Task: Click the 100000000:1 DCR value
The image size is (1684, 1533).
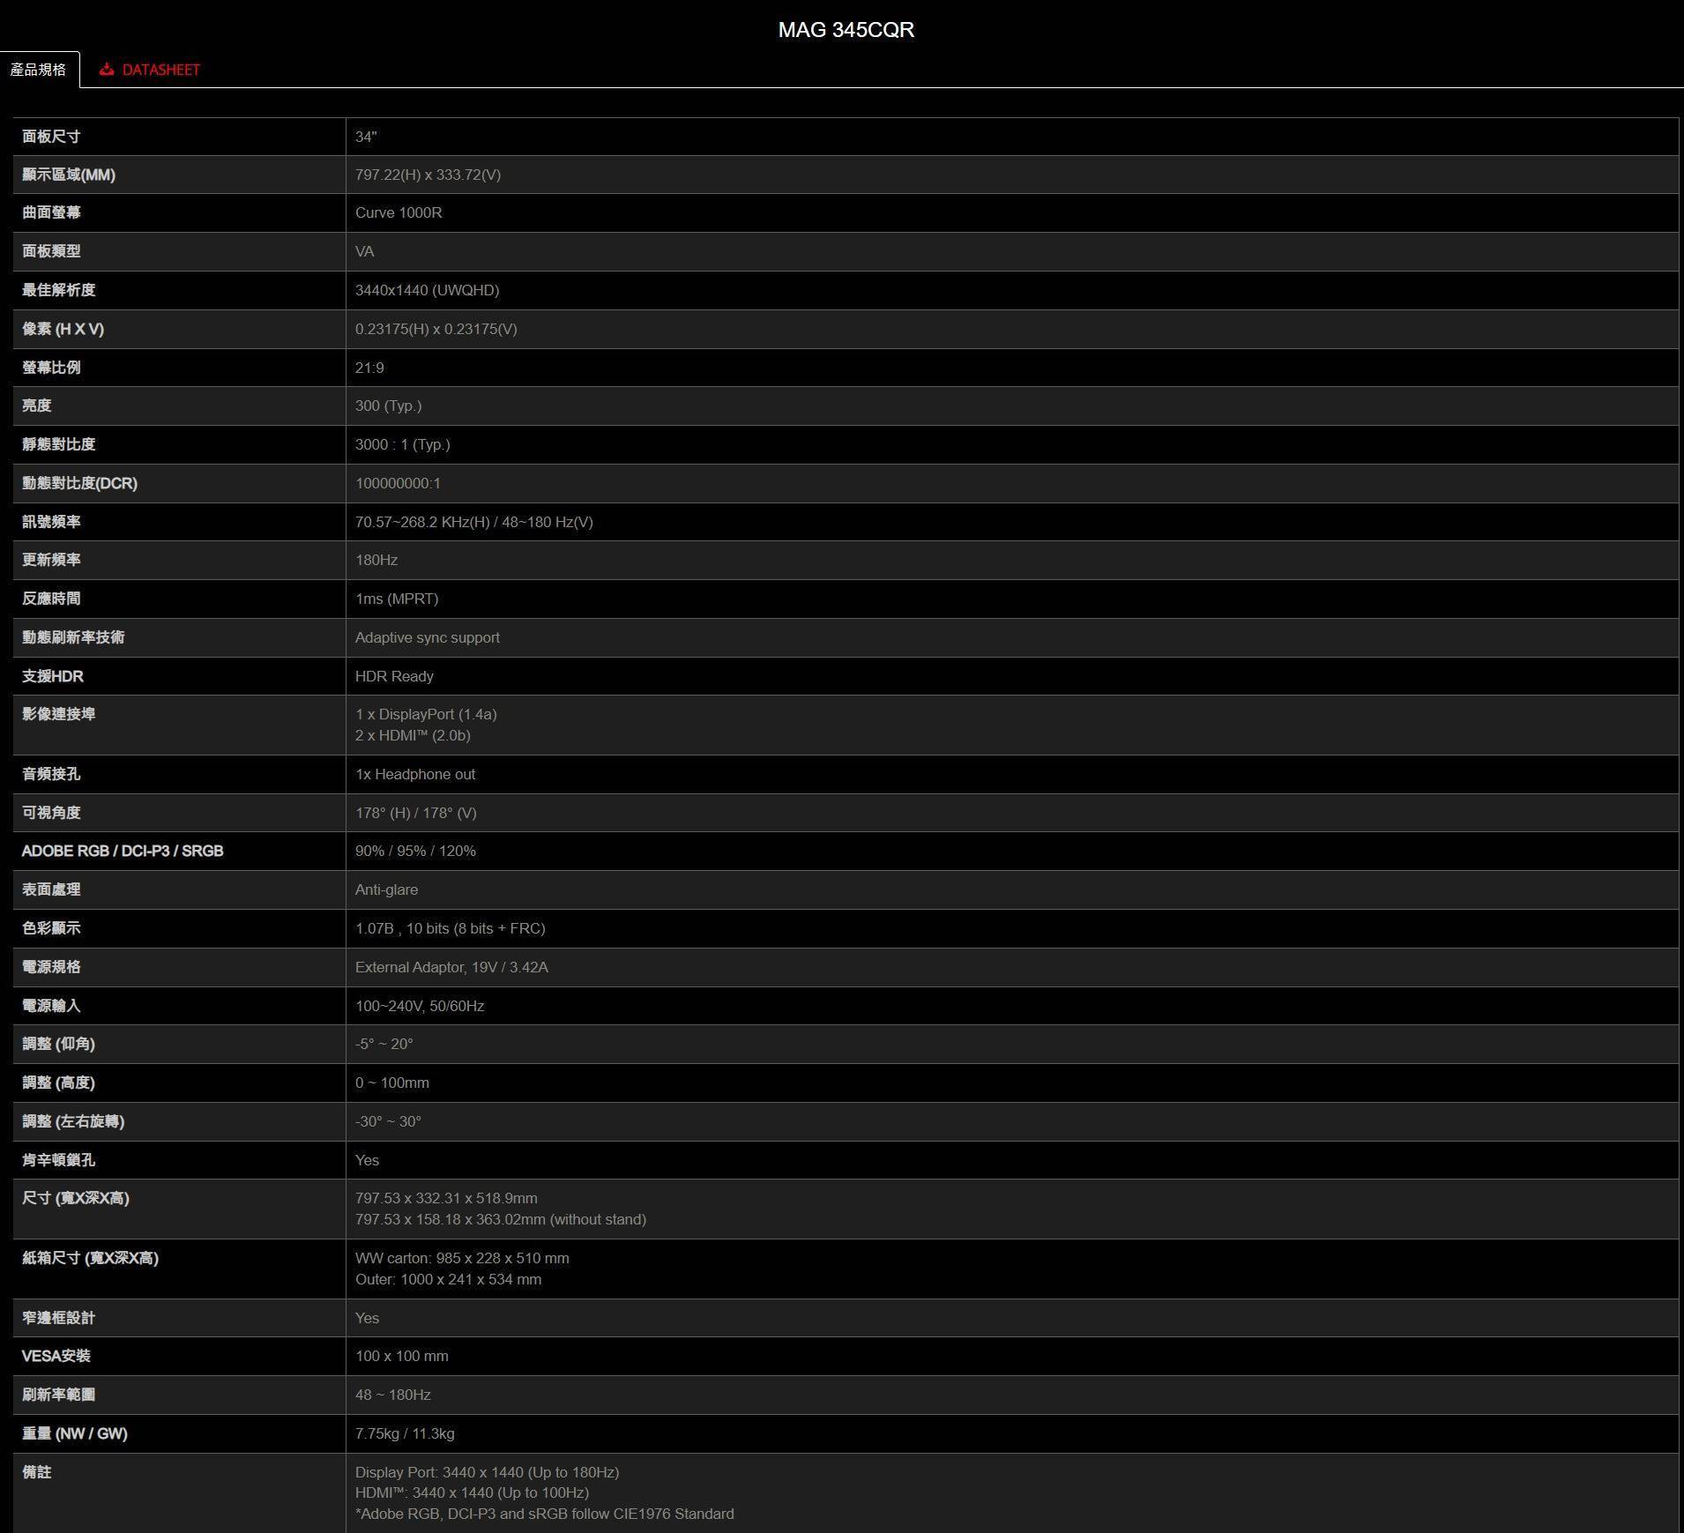Action: coord(398,483)
